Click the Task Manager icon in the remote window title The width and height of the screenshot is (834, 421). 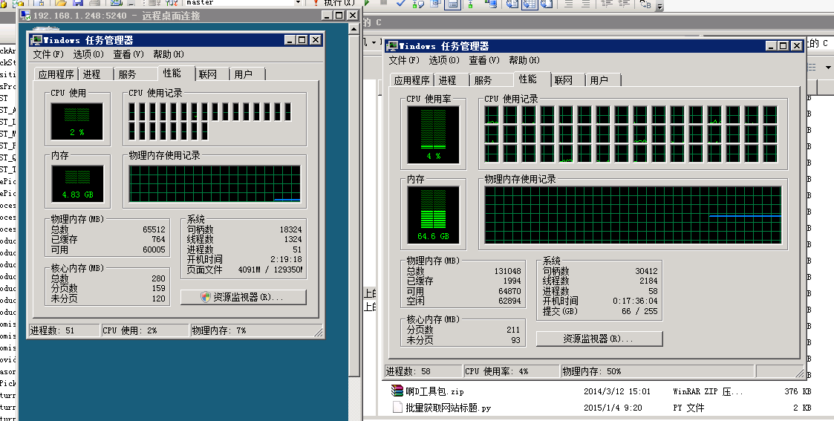click(x=36, y=40)
